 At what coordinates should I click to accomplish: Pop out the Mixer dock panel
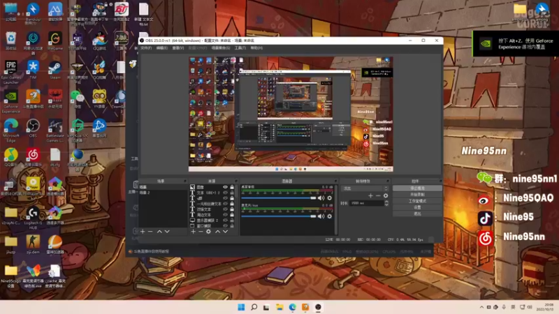pyautogui.click(x=335, y=181)
